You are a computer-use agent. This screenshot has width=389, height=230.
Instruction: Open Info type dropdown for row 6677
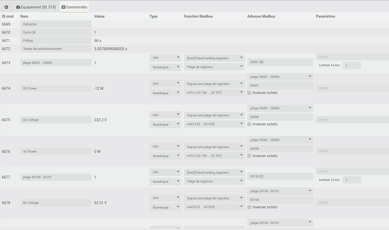point(165,172)
